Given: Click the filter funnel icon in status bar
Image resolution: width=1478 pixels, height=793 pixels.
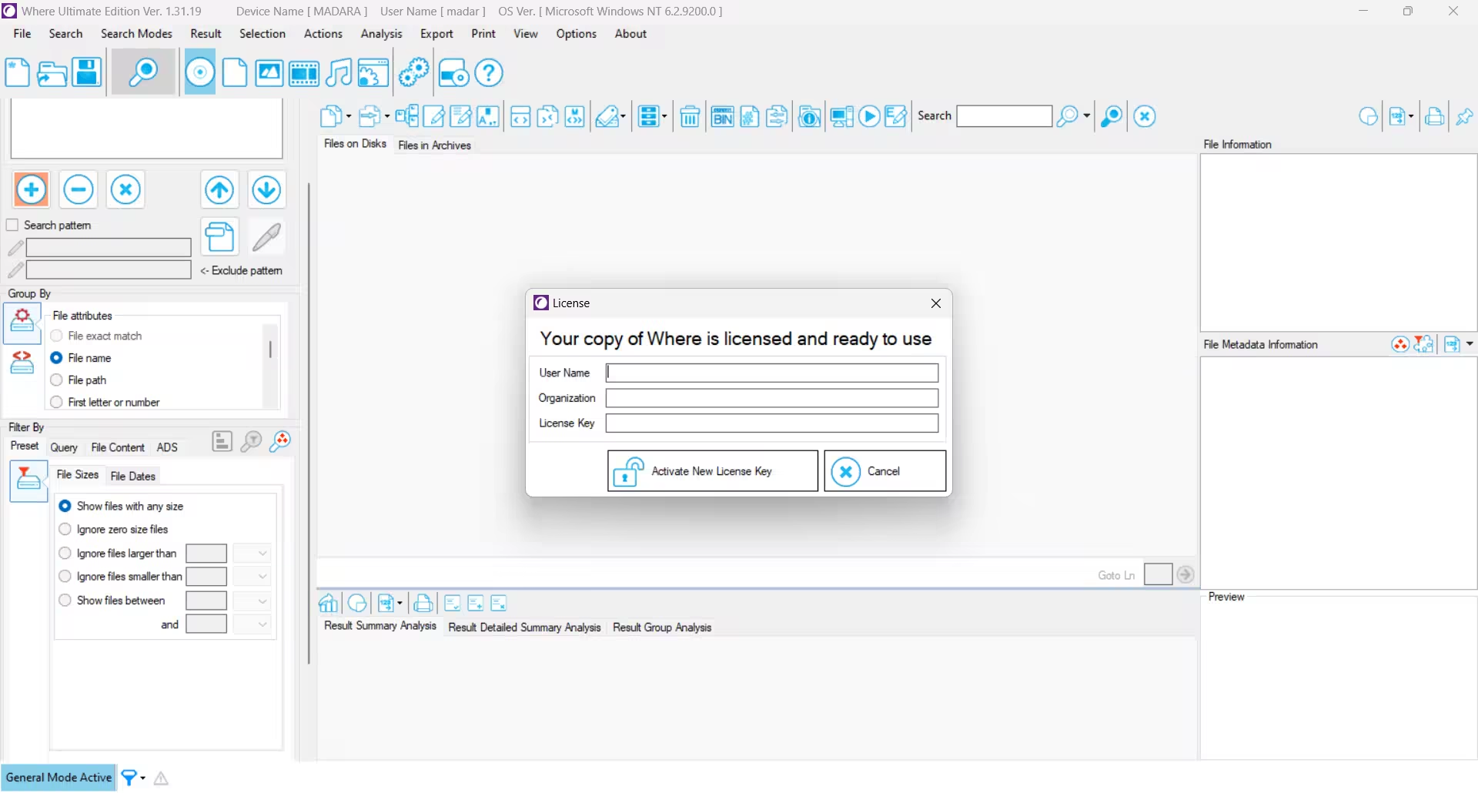Looking at the screenshot, I should click(x=129, y=778).
